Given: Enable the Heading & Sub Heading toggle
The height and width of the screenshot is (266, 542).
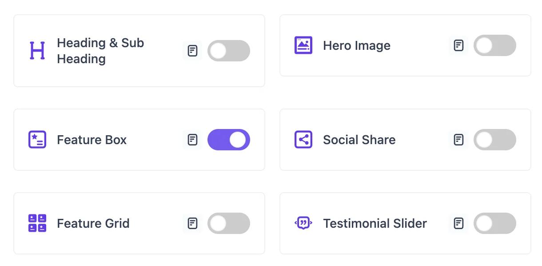Looking at the screenshot, I should [x=229, y=50].
